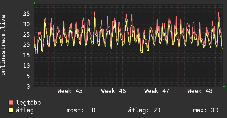
Task: Click the pink legtöbb legend swatch
Action: click(x=11, y=103)
